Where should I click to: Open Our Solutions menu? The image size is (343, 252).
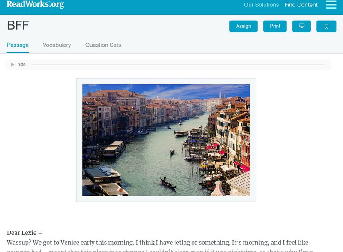[261, 5]
